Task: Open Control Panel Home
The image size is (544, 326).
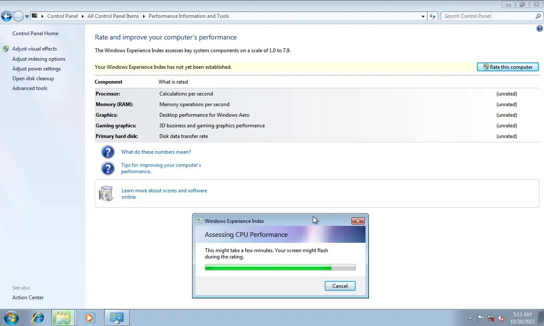Action: click(x=35, y=34)
